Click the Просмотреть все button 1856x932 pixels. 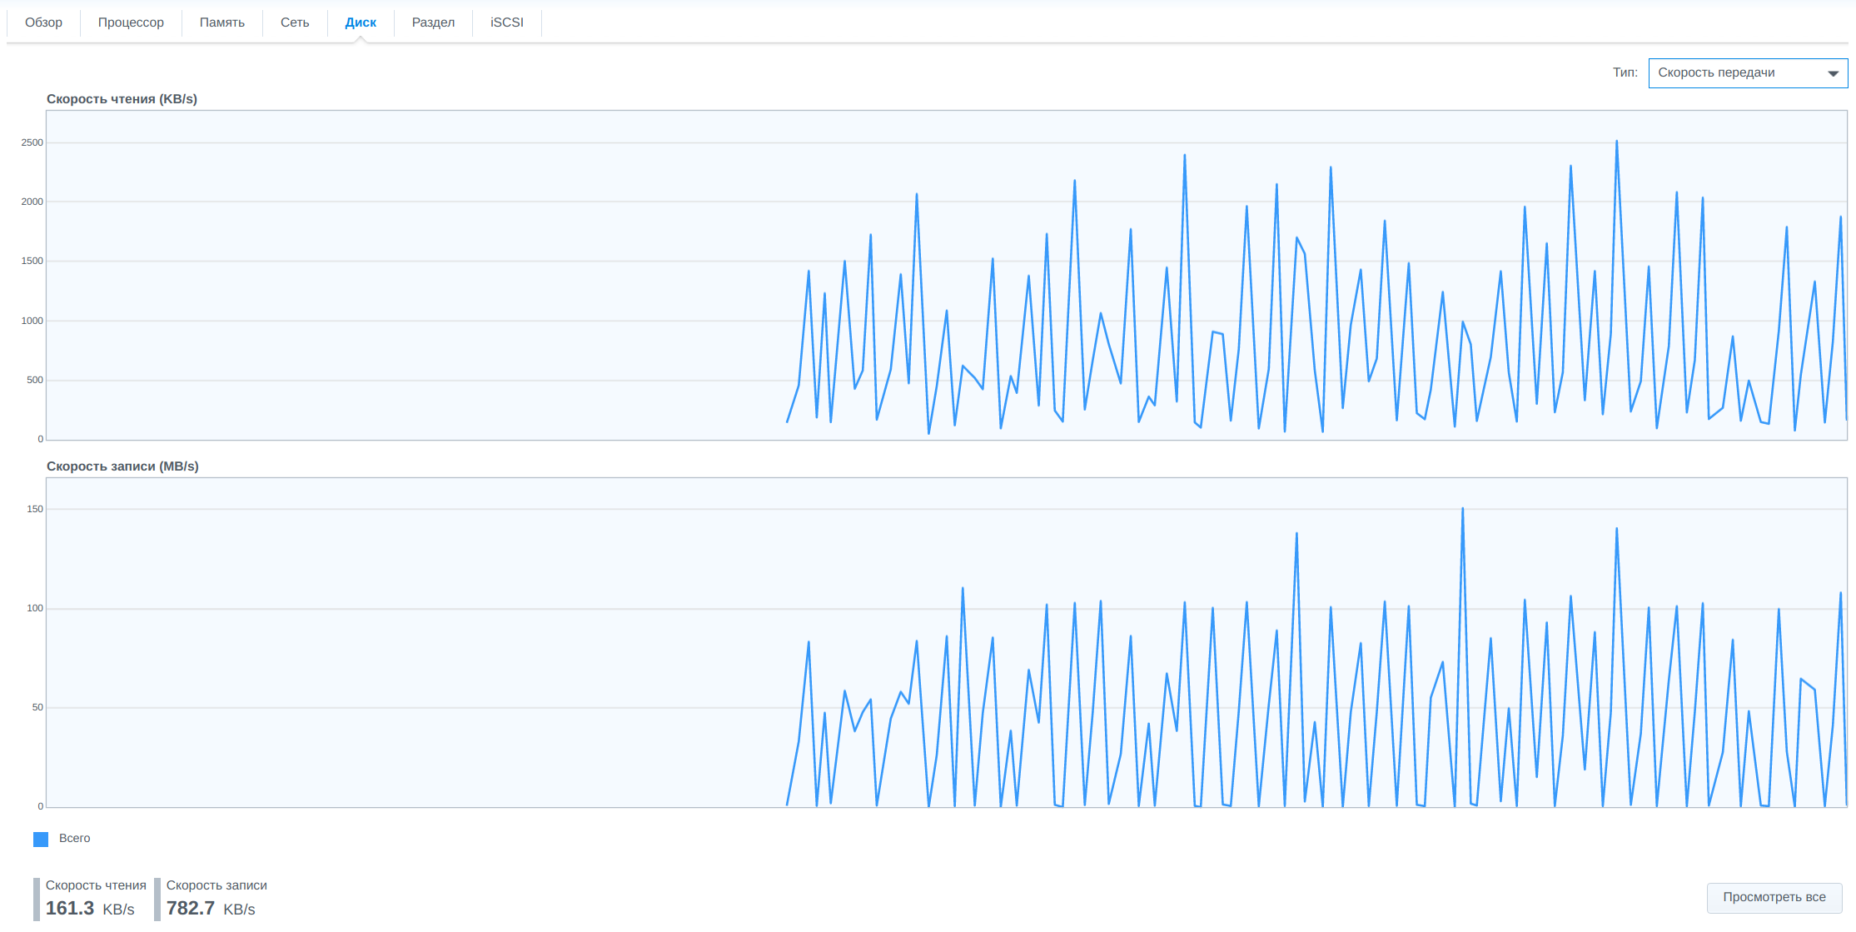(x=1774, y=898)
